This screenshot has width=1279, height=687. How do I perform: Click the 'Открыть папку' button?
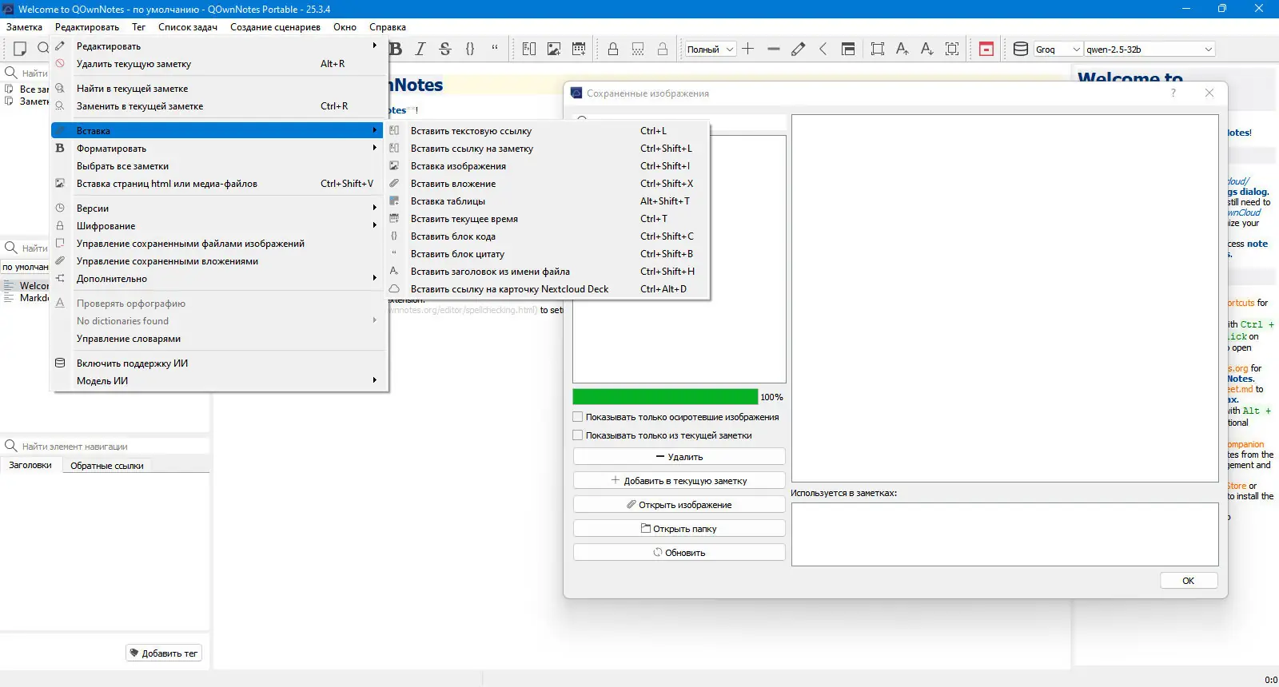click(x=679, y=529)
